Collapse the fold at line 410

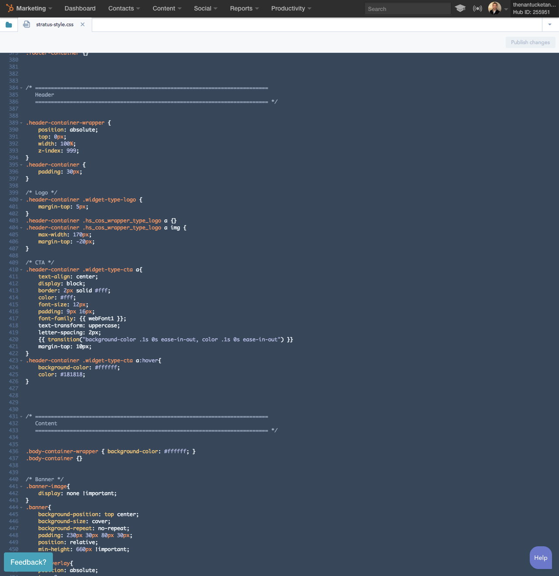pos(21,270)
